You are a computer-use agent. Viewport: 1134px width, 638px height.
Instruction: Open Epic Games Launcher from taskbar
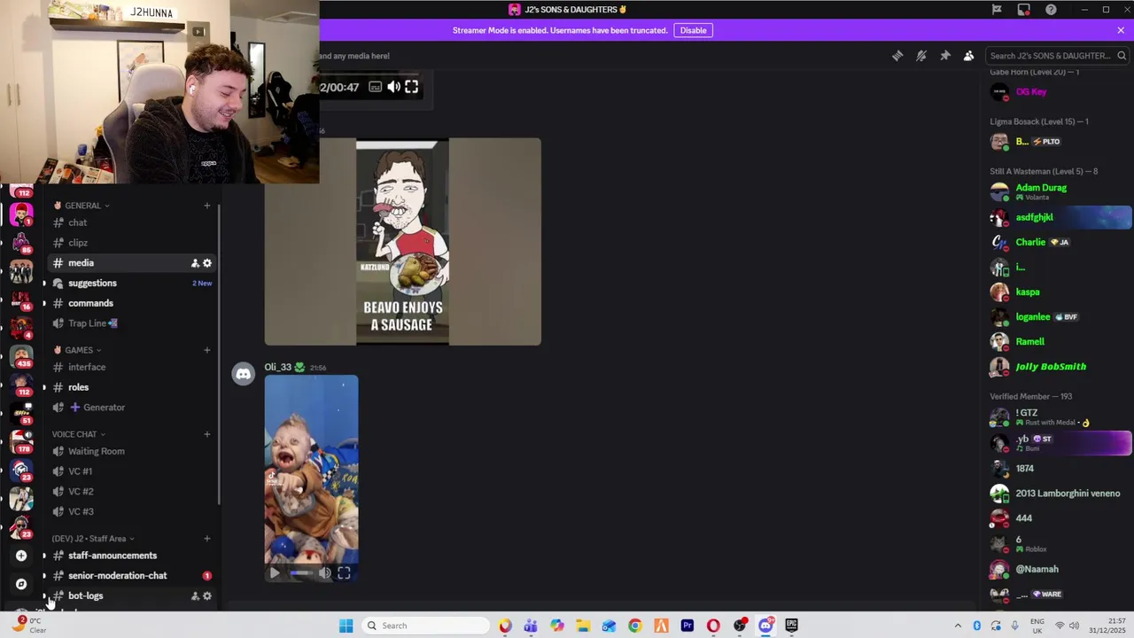coord(791,626)
